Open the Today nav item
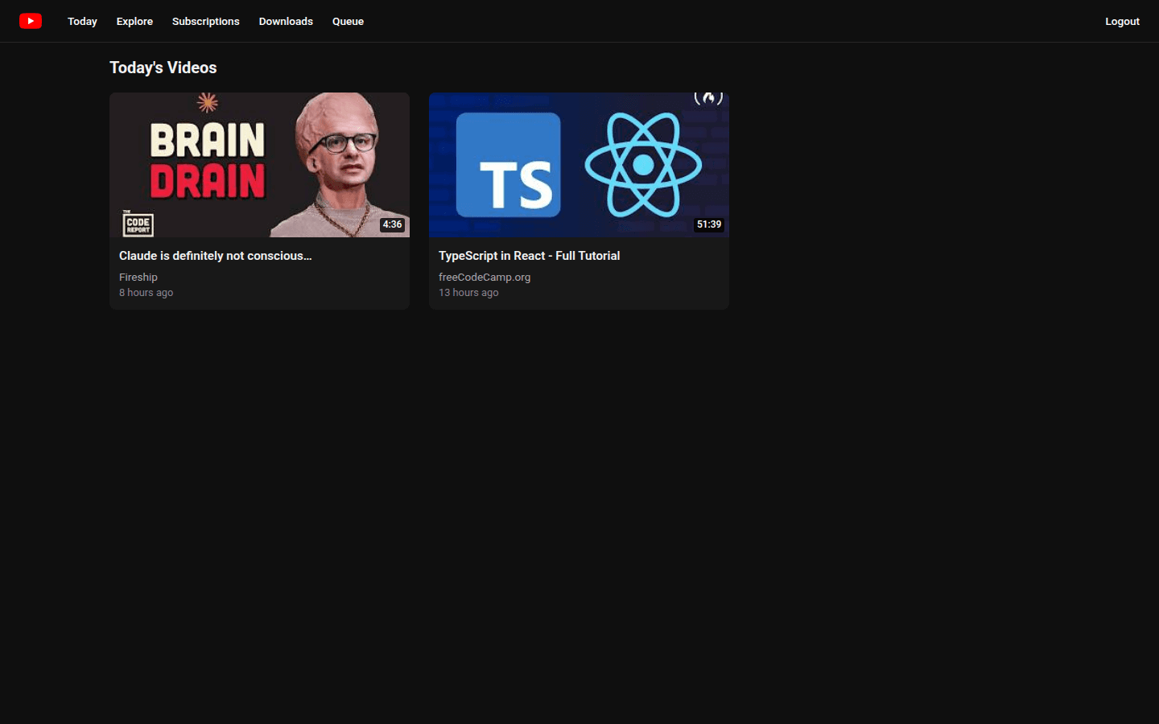 [x=82, y=22]
